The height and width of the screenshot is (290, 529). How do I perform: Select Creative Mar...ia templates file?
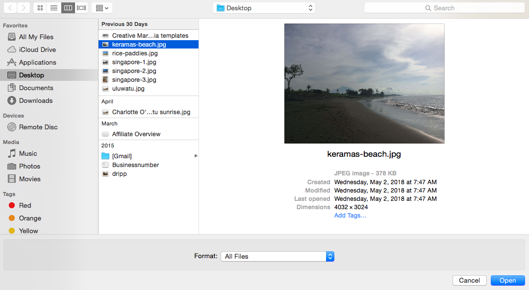[x=149, y=35]
